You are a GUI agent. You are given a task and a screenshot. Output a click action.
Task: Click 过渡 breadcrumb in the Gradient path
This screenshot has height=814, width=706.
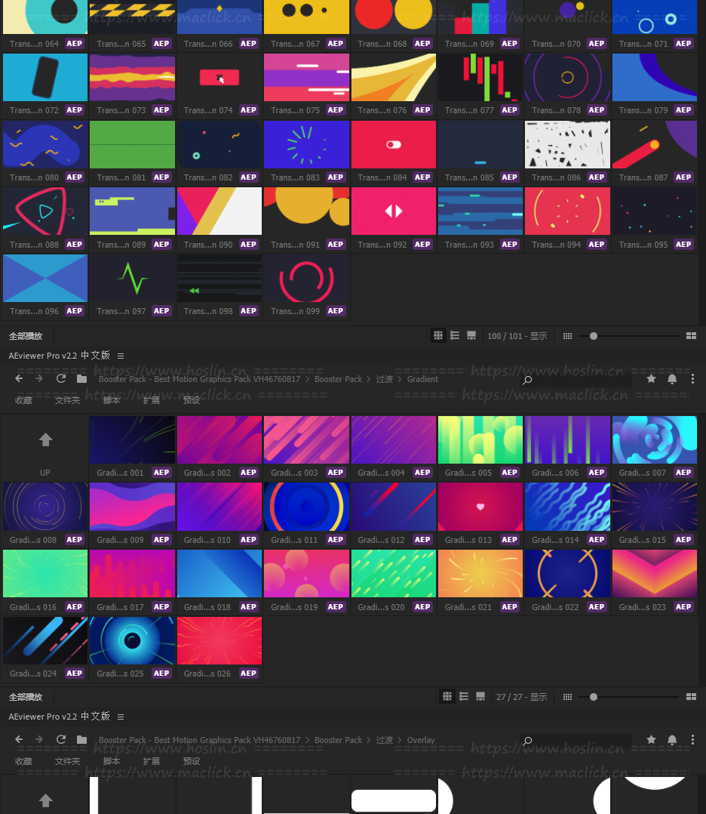tap(385, 379)
